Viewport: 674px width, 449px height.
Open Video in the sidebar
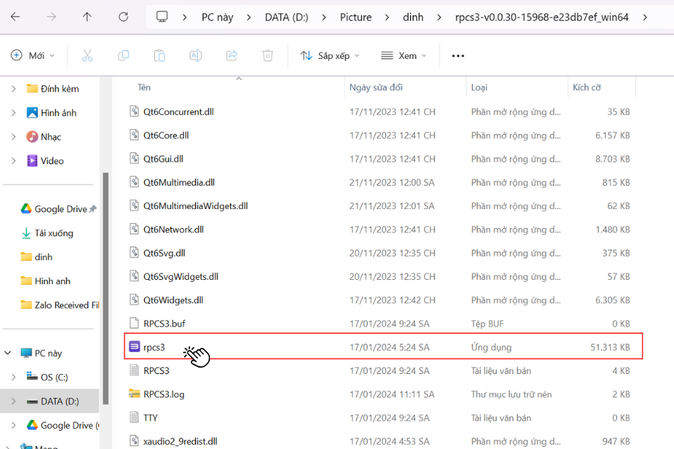(45, 161)
